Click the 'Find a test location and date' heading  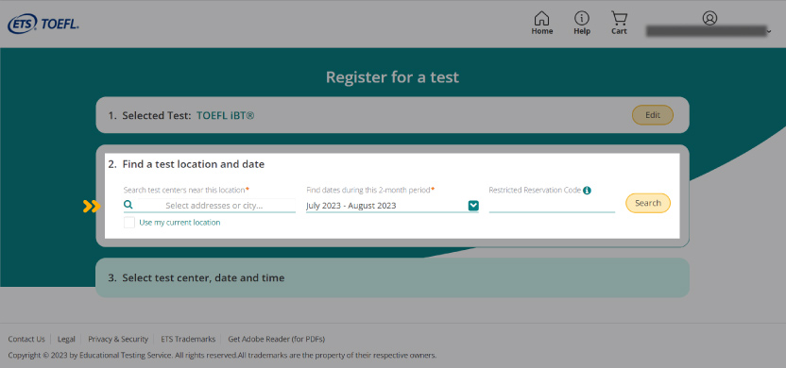click(194, 164)
